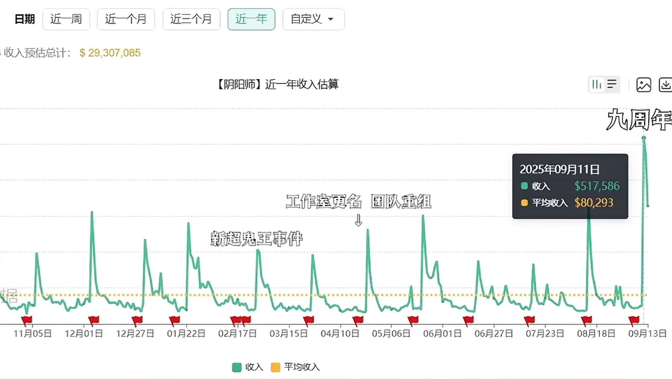Click the red flag near 01月22日
The image size is (672, 379).
point(174,320)
